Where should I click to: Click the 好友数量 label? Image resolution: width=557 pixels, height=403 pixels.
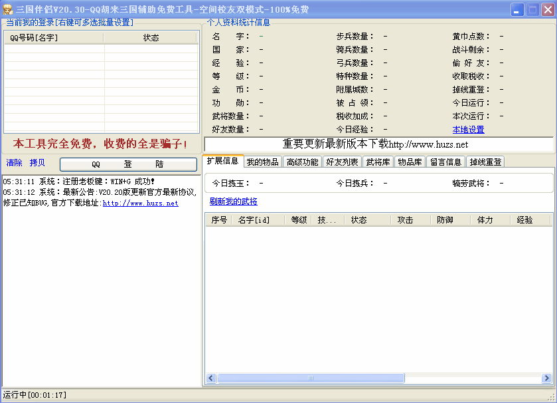(x=231, y=130)
